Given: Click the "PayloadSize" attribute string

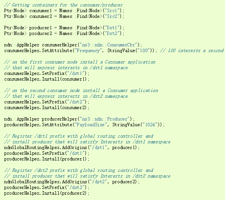Looking at the screenshot, I should click(x=91, y=125).
